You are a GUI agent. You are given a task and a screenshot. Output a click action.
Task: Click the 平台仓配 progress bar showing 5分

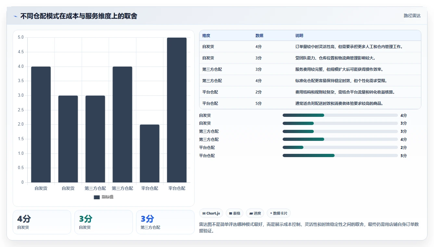pyautogui.click(x=340, y=155)
